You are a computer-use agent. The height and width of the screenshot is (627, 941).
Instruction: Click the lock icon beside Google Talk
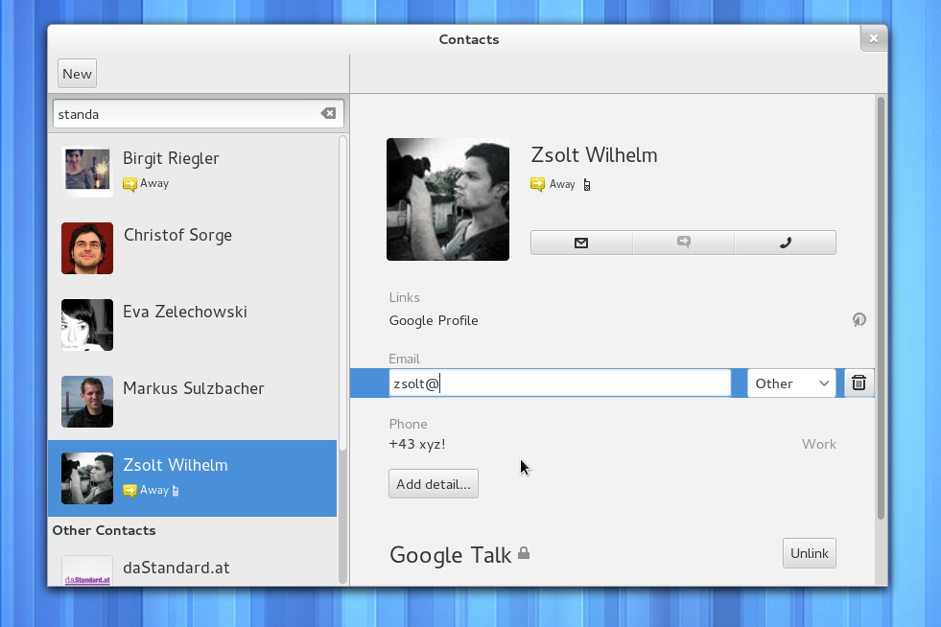pos(524,552)
